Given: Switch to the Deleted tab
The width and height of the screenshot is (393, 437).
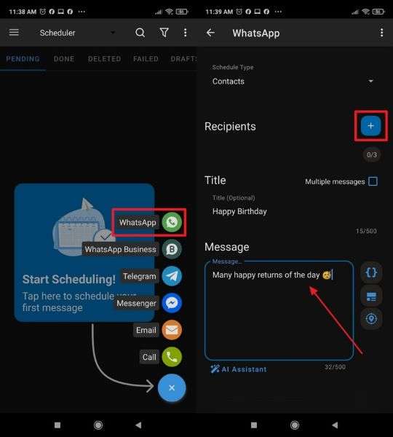Looking at the screenshot, I should coord(105,59).
